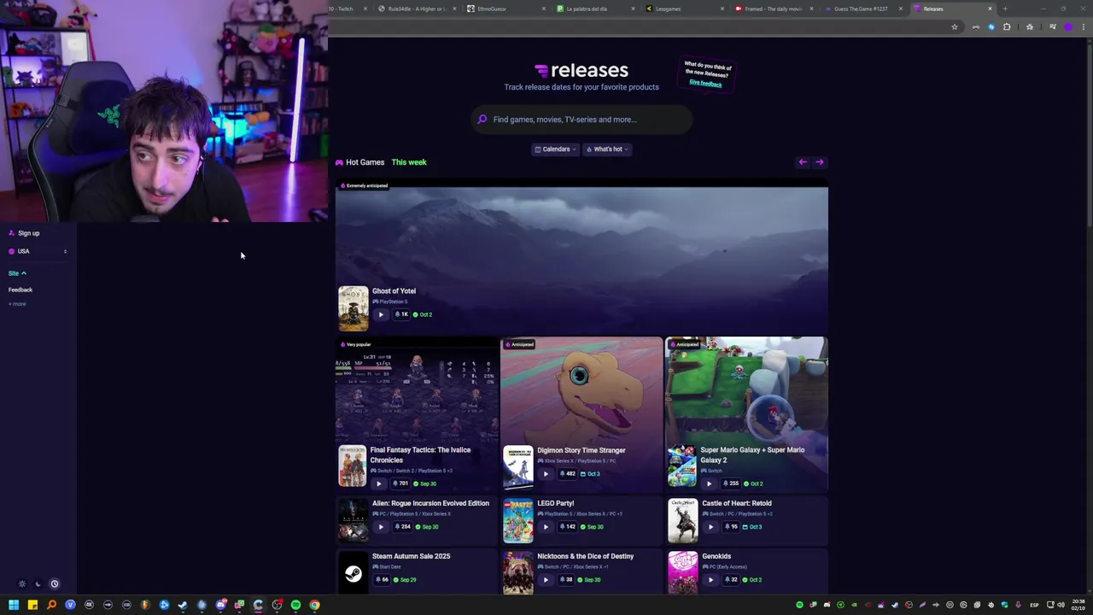
Task: Bookmark this page with star icon
Action: [x=955, y=27]
